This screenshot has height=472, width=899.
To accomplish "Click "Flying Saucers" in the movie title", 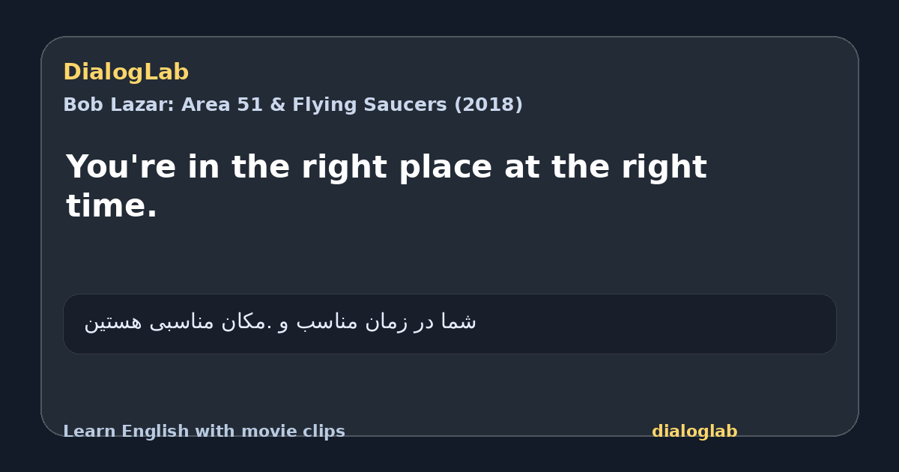I will coord(364,105).
